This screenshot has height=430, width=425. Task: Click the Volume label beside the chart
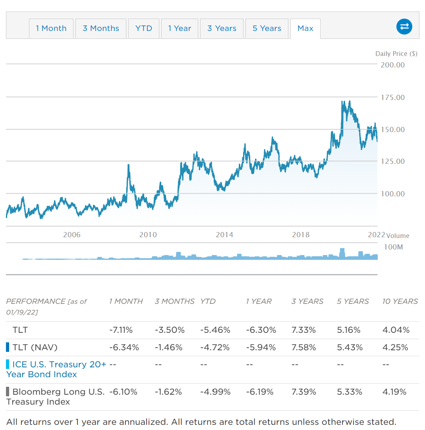click(x=398, y=236)
